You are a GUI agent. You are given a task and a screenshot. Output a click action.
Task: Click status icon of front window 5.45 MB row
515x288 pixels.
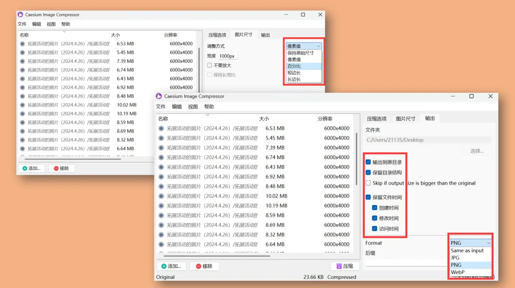161,138
